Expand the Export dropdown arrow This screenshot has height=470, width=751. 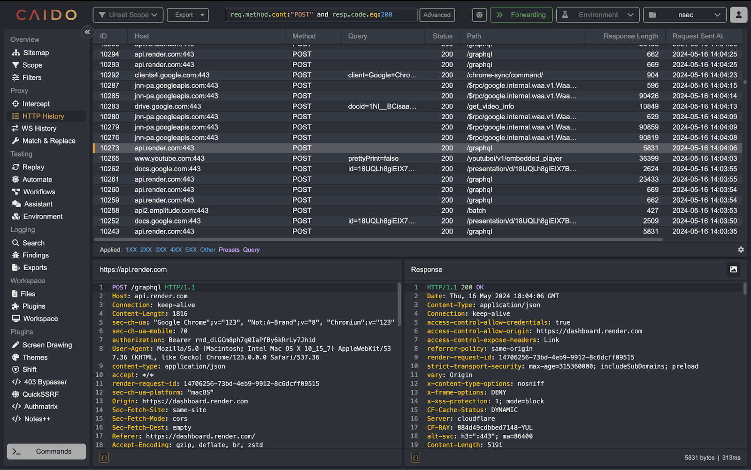203,15
